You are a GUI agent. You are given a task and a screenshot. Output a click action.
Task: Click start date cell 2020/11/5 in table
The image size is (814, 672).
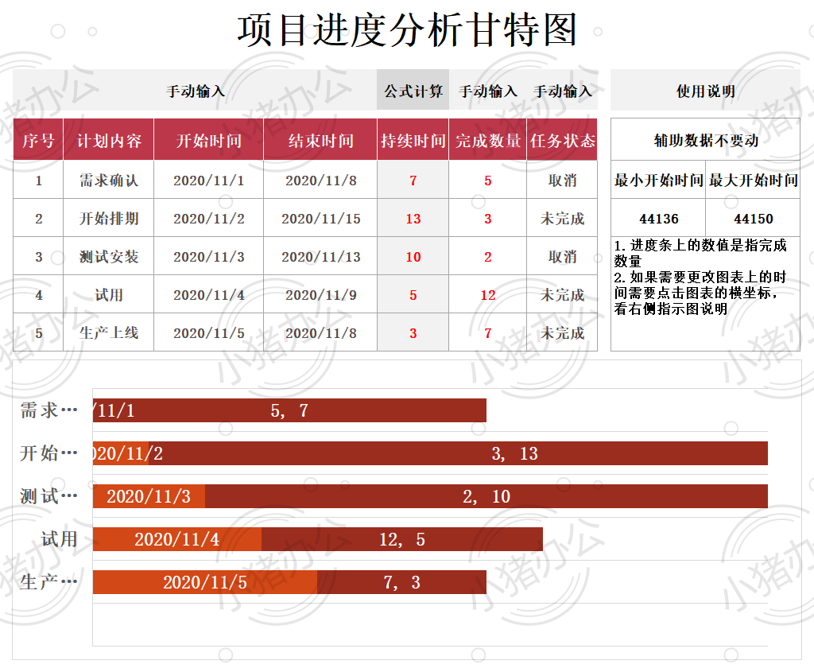(x=209, y=332)
